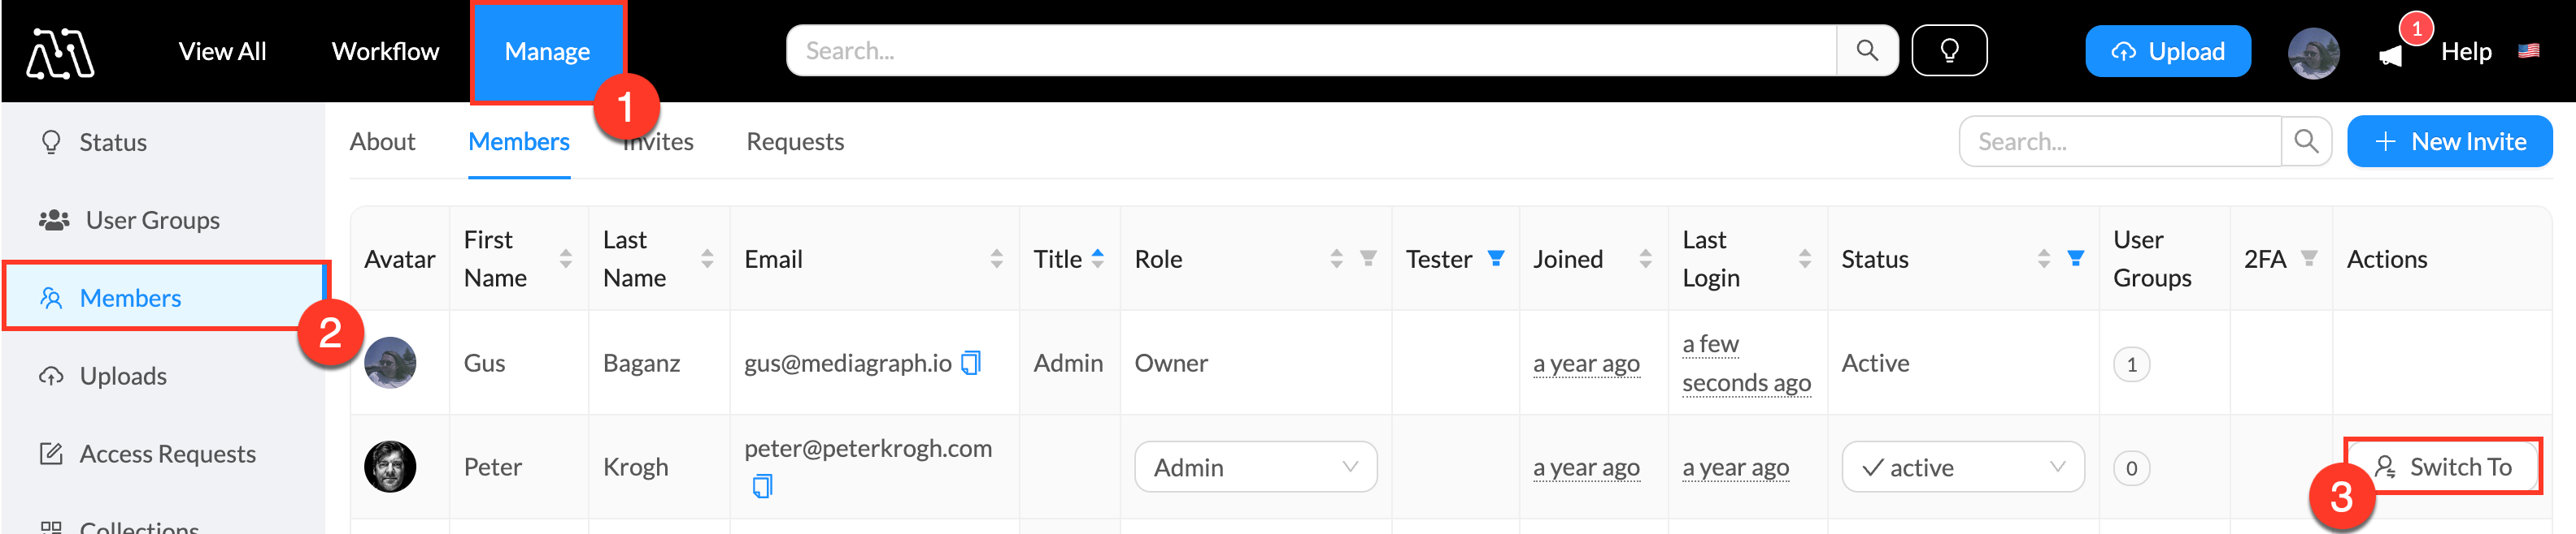This screenshot has width=2576, height=534.
Task: Toggle the Status column filter
Action: click(x=2076, y=260)
